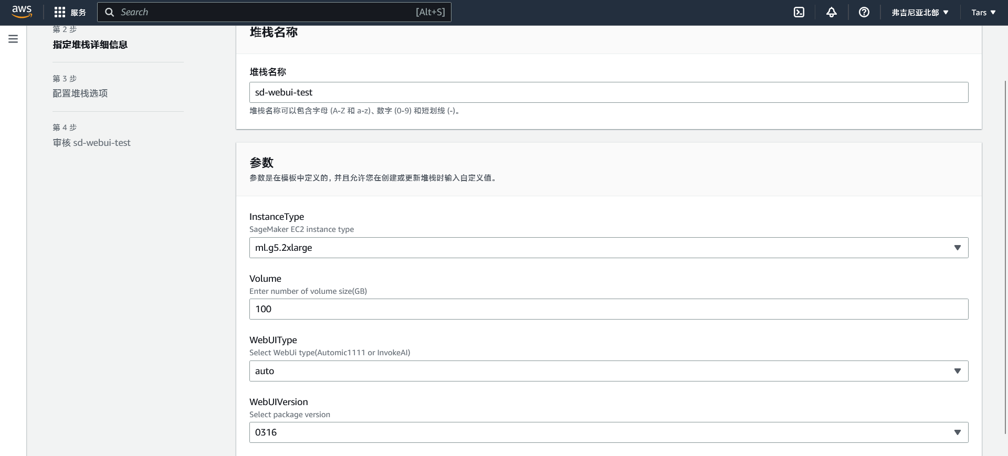The image size is (1008, 456).
Task: Expand the WebUIVersion 0316 dropdown
Action: pos(608,432)
